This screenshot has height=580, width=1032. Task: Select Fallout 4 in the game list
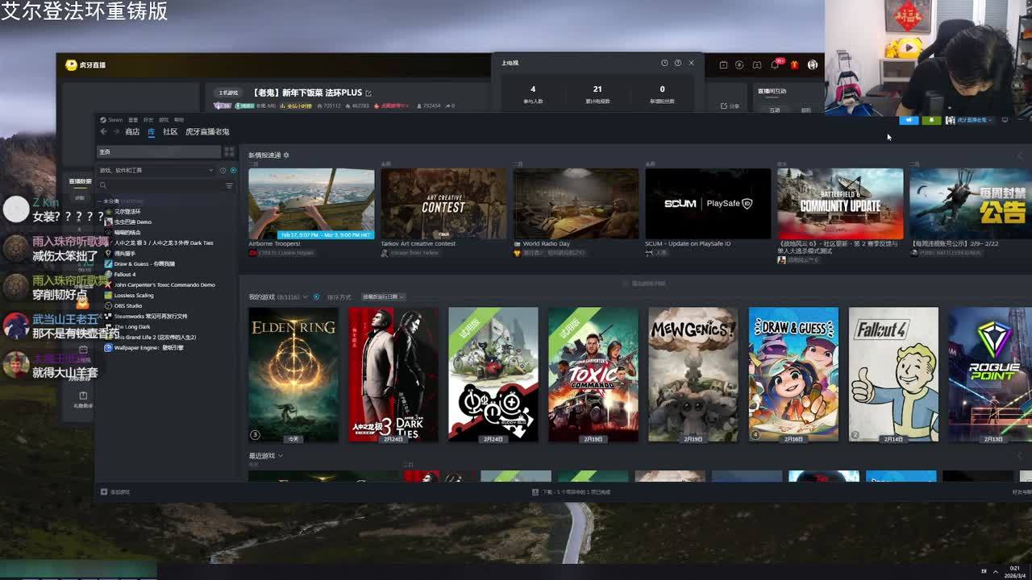(x=125, y=274)
